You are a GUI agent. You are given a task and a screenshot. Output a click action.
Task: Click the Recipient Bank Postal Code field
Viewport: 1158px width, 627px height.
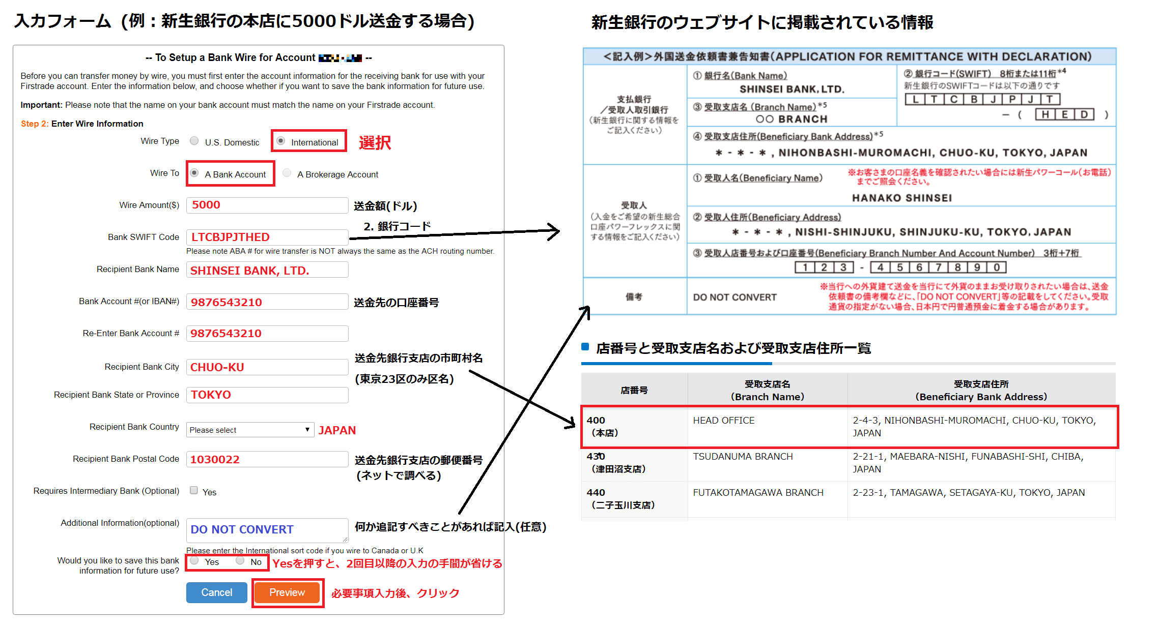coord(267,459)
